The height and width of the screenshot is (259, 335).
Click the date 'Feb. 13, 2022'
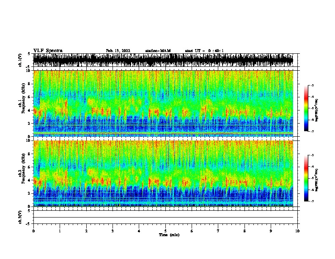point(118,51)
